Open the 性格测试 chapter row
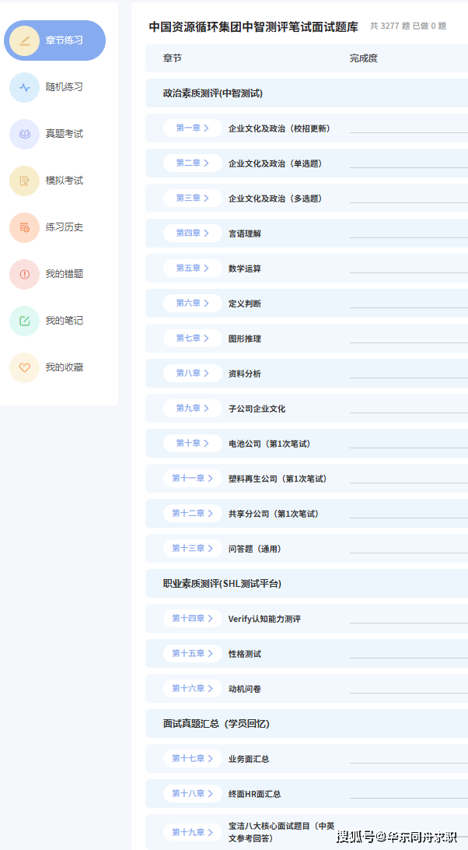This screenshot has width=468, height=850. (x=244, y=654)
